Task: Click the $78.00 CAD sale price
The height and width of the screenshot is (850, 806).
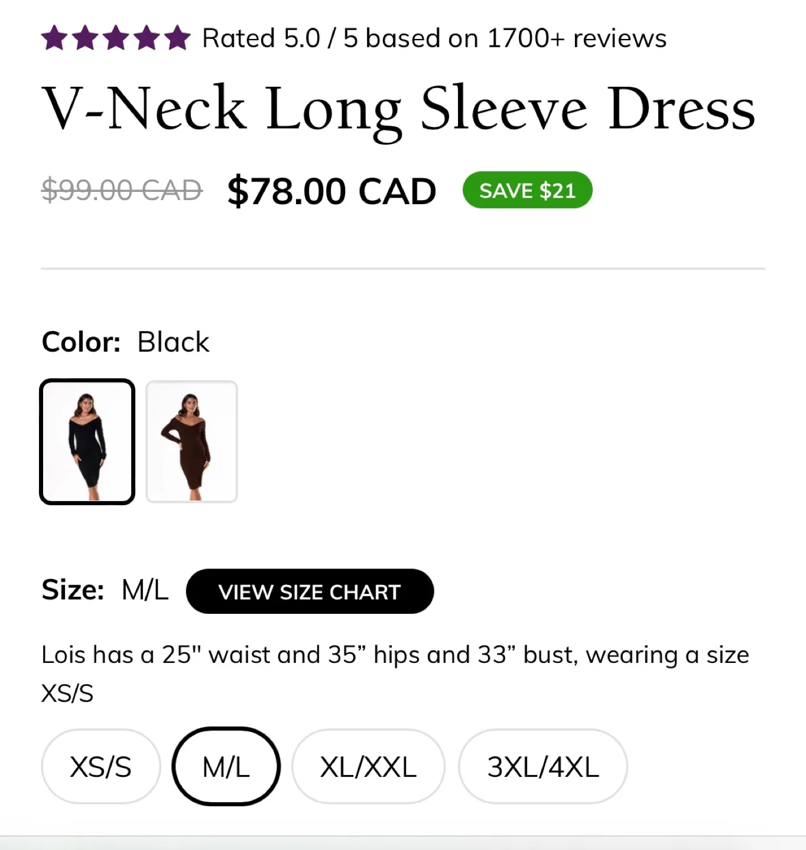Action: pos(330,190)
